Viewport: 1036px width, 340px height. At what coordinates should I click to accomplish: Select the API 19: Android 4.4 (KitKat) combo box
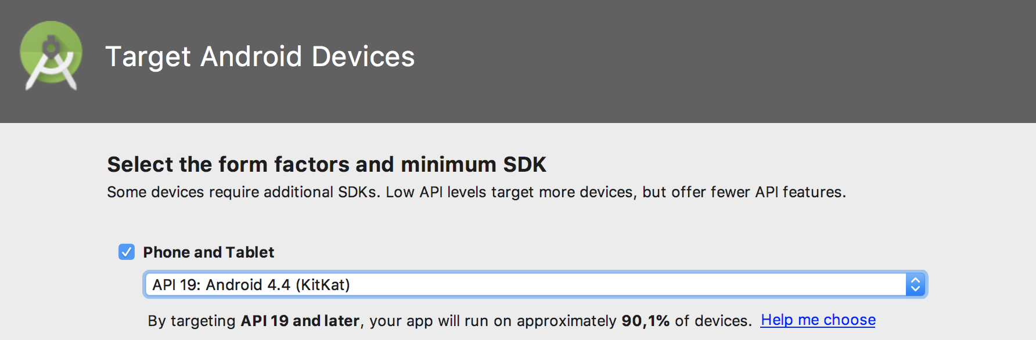(535, 285)
